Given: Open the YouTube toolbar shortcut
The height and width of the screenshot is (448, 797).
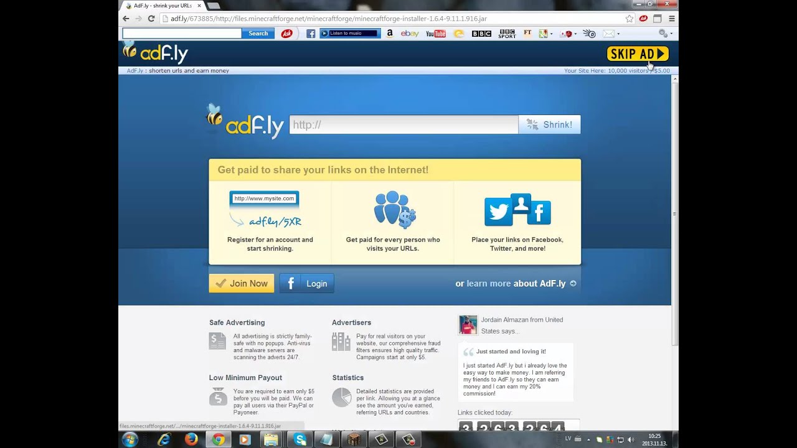Looking at the screenshot, I should (x=436, y=34).
